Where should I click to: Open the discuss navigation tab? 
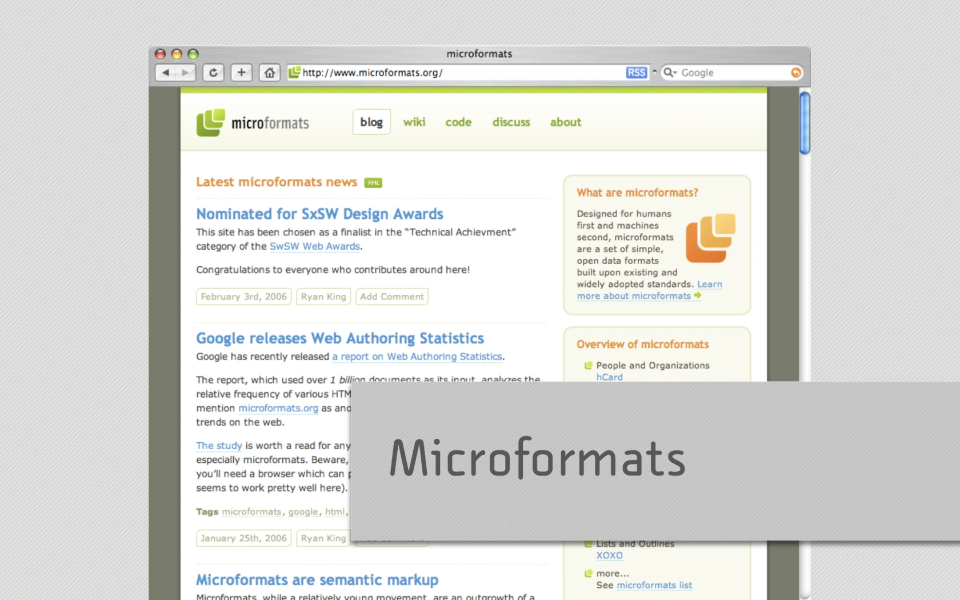511,122
